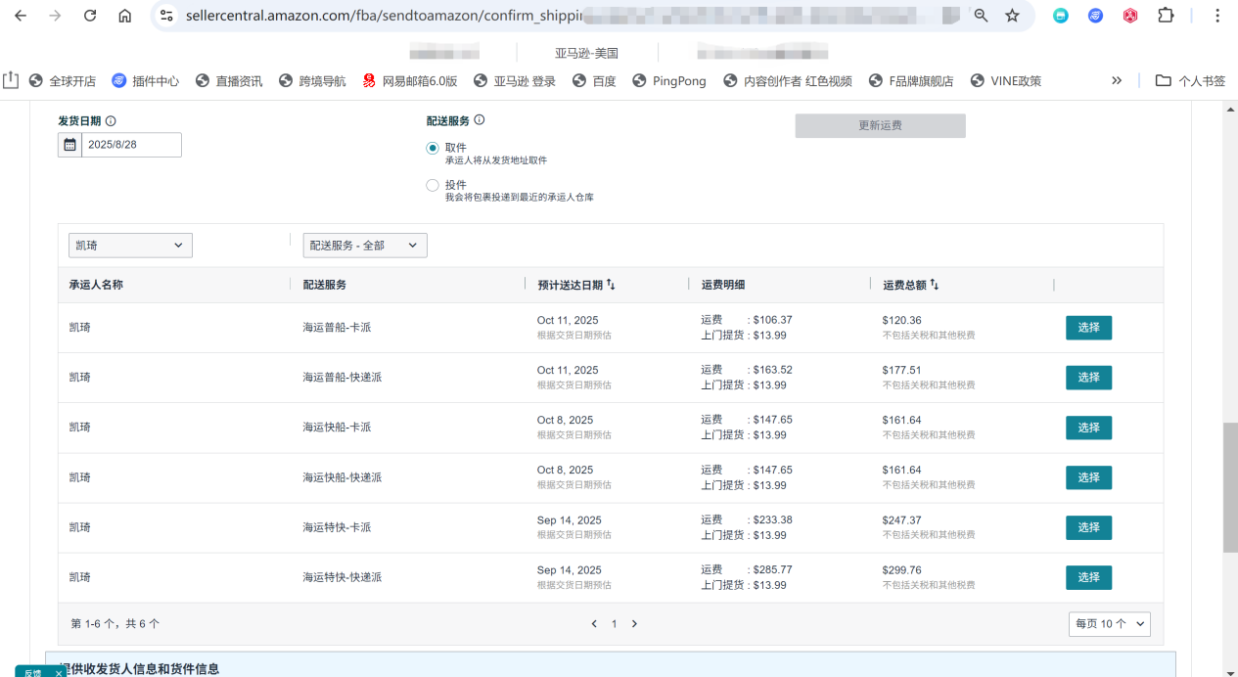
Task: Open 亚马逊 登录 bookmark
Action: tap(515, 81)
